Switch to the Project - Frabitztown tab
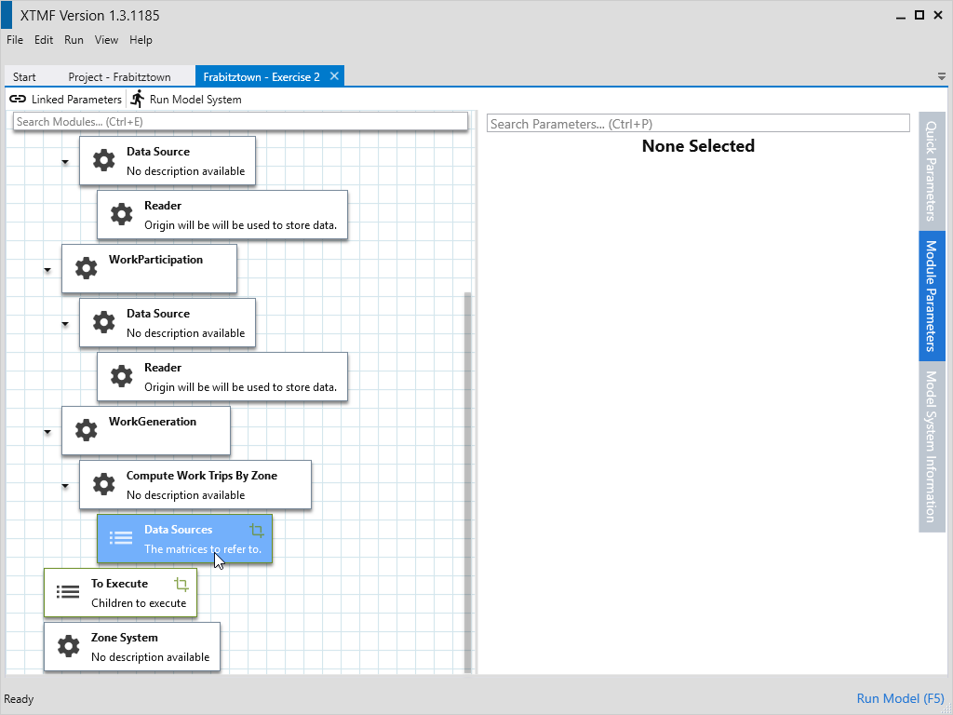Image resolution: width=953 pixels, height=715 pixels. coord(115,77)
